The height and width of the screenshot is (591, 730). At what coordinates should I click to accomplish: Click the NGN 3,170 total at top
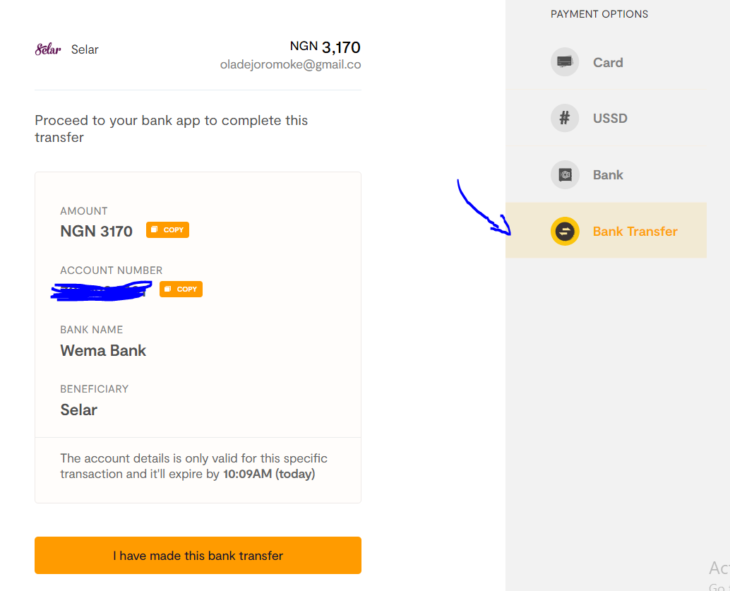(325, 47)
